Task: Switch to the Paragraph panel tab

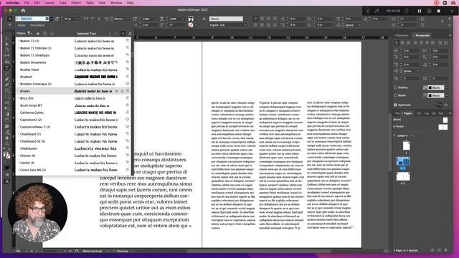Action: click(422, 35)
